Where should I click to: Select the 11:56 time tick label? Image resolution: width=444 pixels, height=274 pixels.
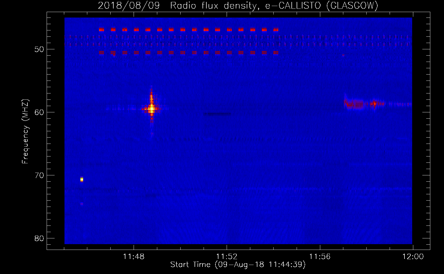[320, 257]
